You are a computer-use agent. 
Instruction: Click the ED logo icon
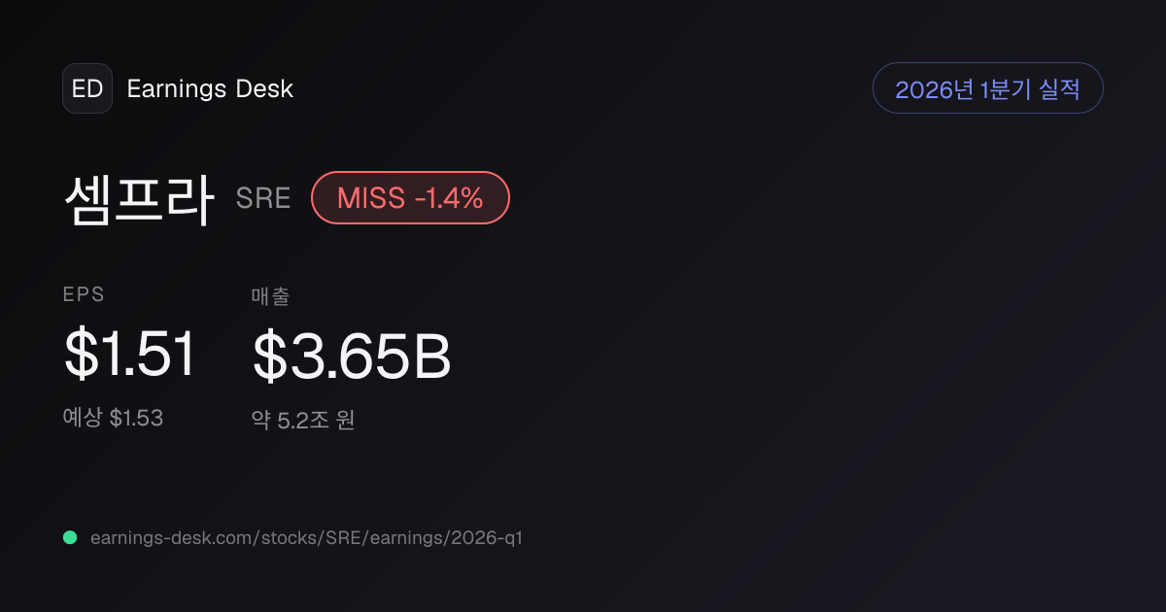point(87,88)
